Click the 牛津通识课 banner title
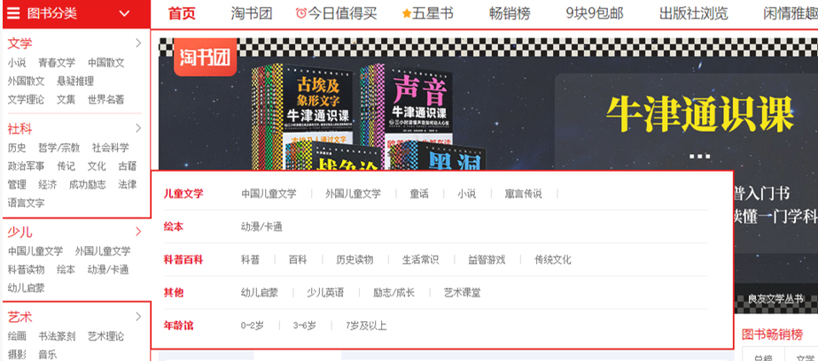Viewport: 818px width, 361px height. pos(699,115)
